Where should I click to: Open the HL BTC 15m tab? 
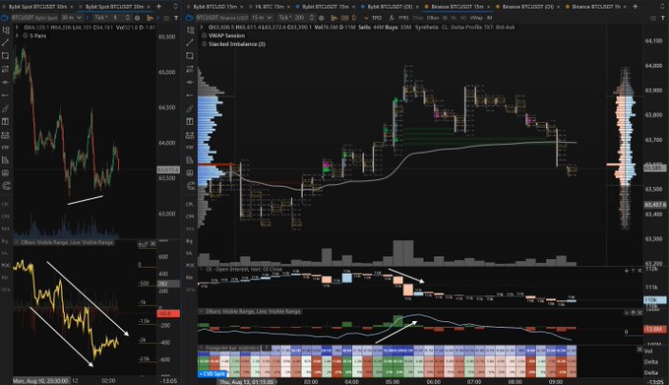pos(270,7)
